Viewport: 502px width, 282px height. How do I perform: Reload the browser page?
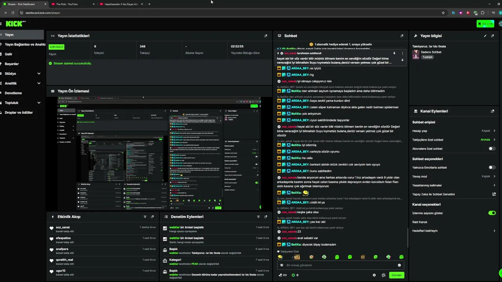[13, 13]
